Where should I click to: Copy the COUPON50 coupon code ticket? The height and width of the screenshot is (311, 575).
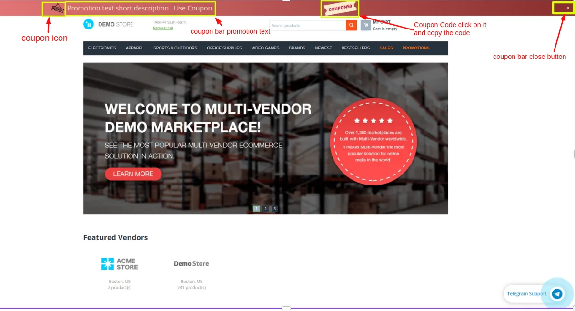pyautogui.click(x=340, y=9)
